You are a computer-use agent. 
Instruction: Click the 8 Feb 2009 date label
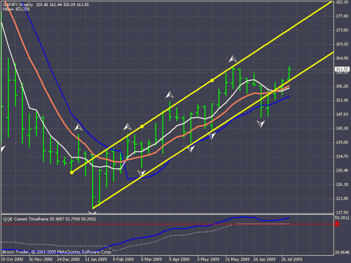tap(124, 259)
